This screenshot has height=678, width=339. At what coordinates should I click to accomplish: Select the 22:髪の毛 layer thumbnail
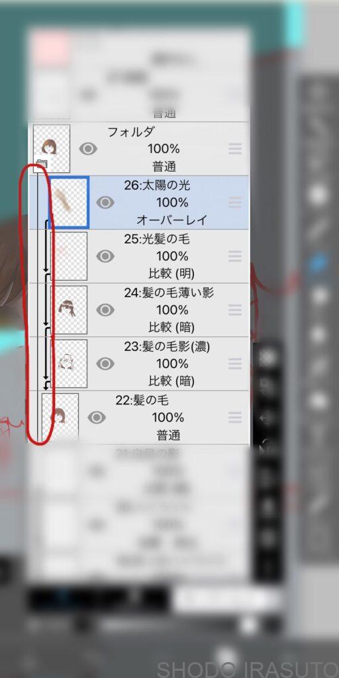tap(60, 416)
